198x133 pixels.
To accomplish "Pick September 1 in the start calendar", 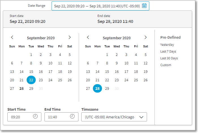I will pyautogui.click(x=31, y=55).
